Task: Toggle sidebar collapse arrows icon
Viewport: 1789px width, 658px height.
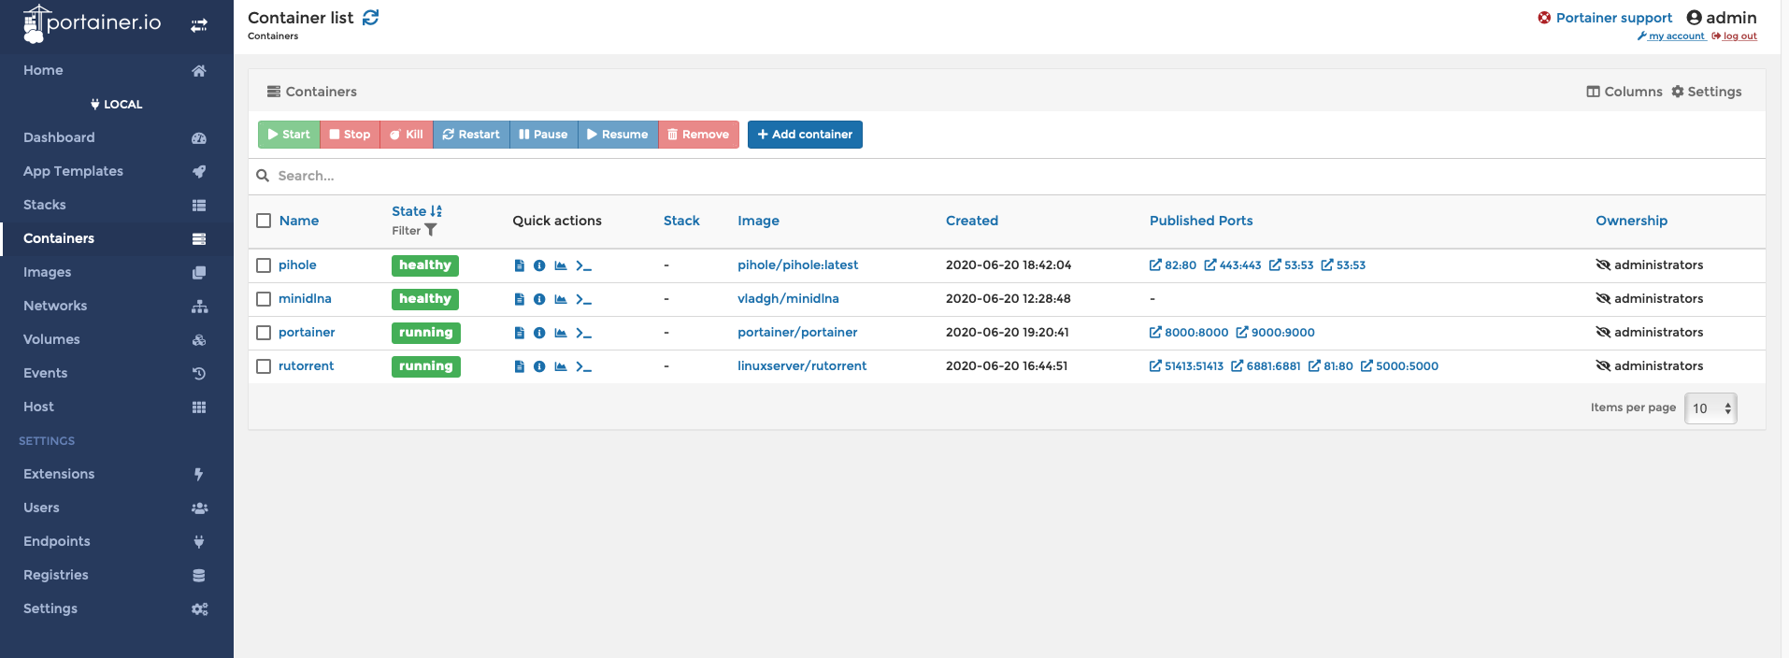Action: [199, 25]
